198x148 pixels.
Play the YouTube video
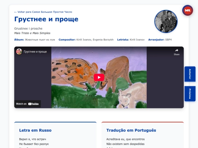click(x=99, y=77)
